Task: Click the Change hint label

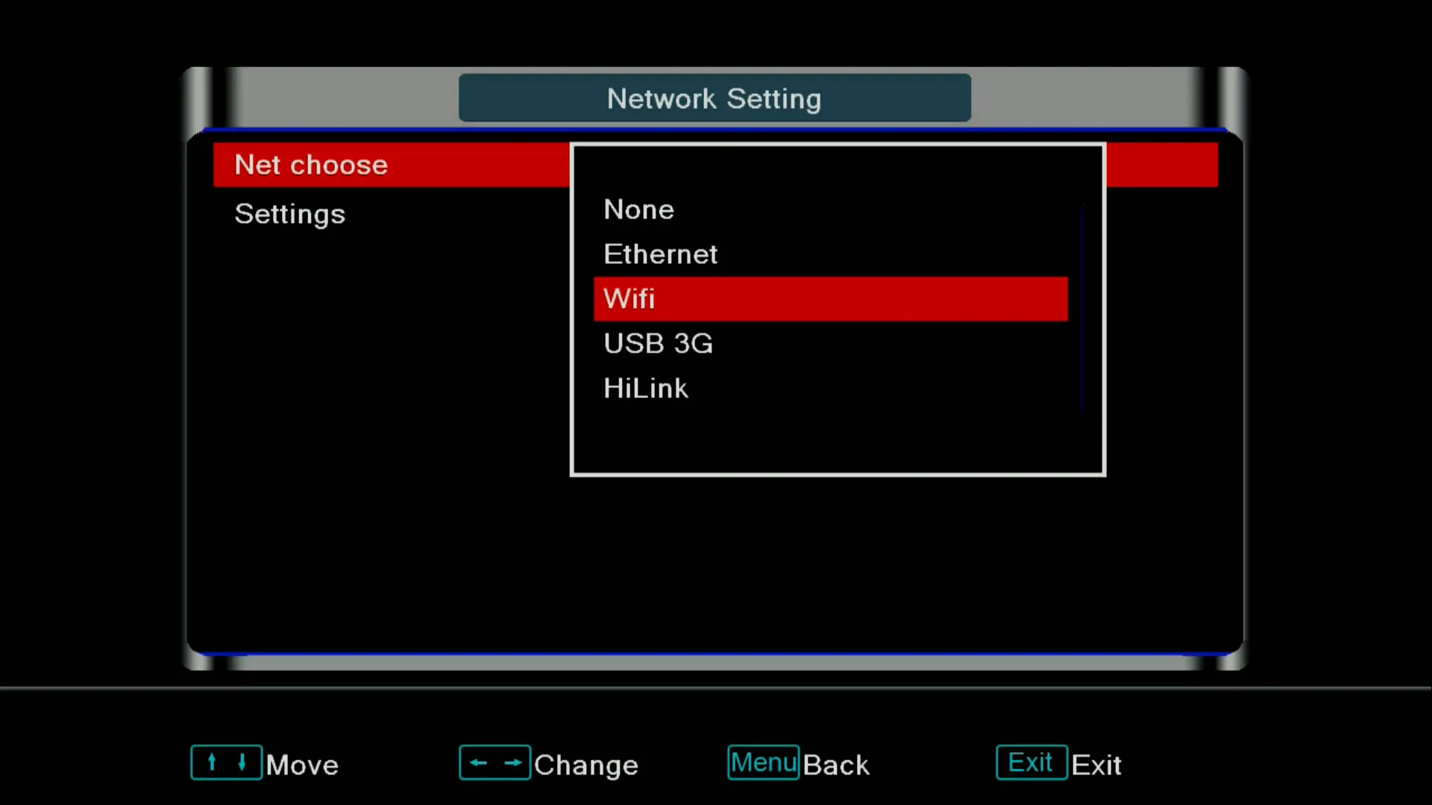Action: click(x=586, y=765)
